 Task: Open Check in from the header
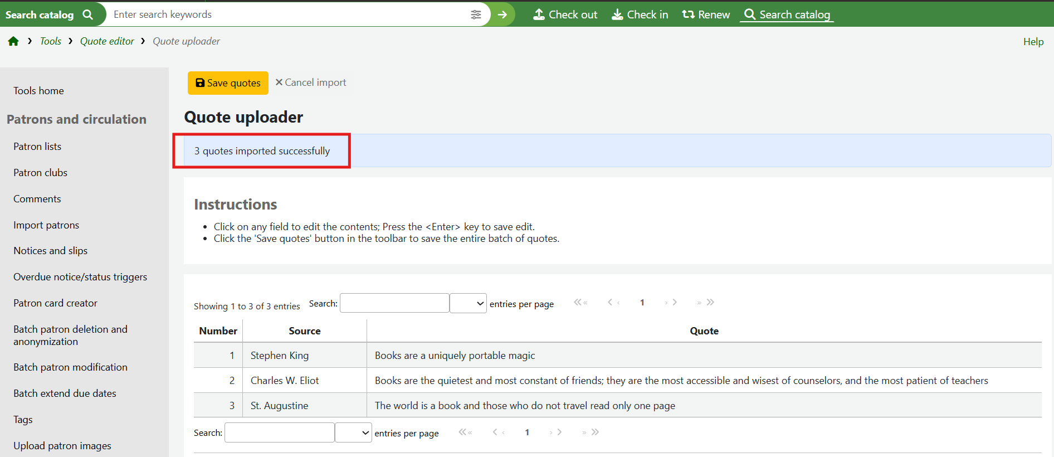coord(640,14)
